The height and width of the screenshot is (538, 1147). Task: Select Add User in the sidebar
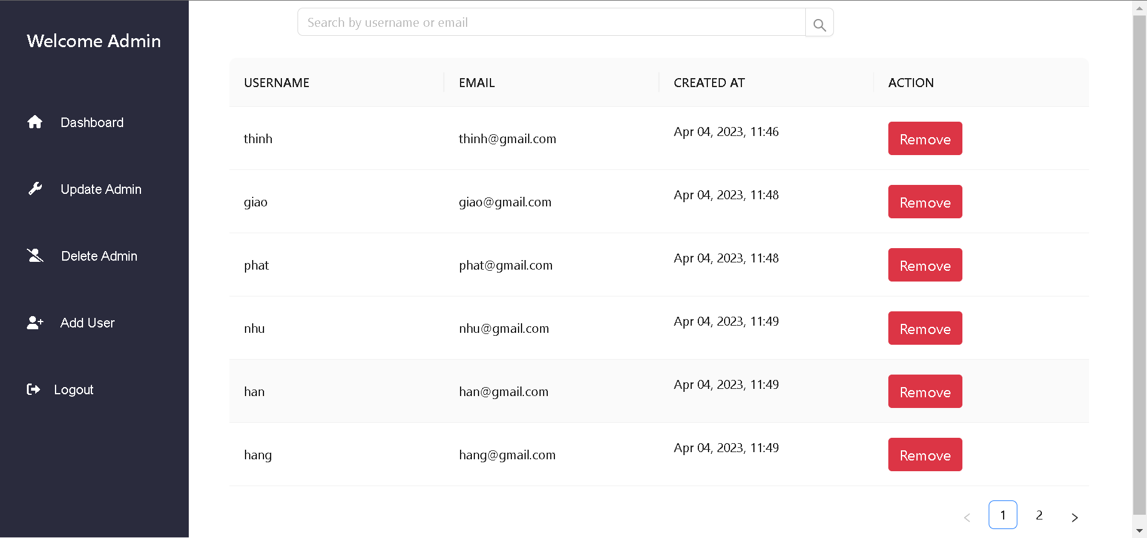pos(87,323)
